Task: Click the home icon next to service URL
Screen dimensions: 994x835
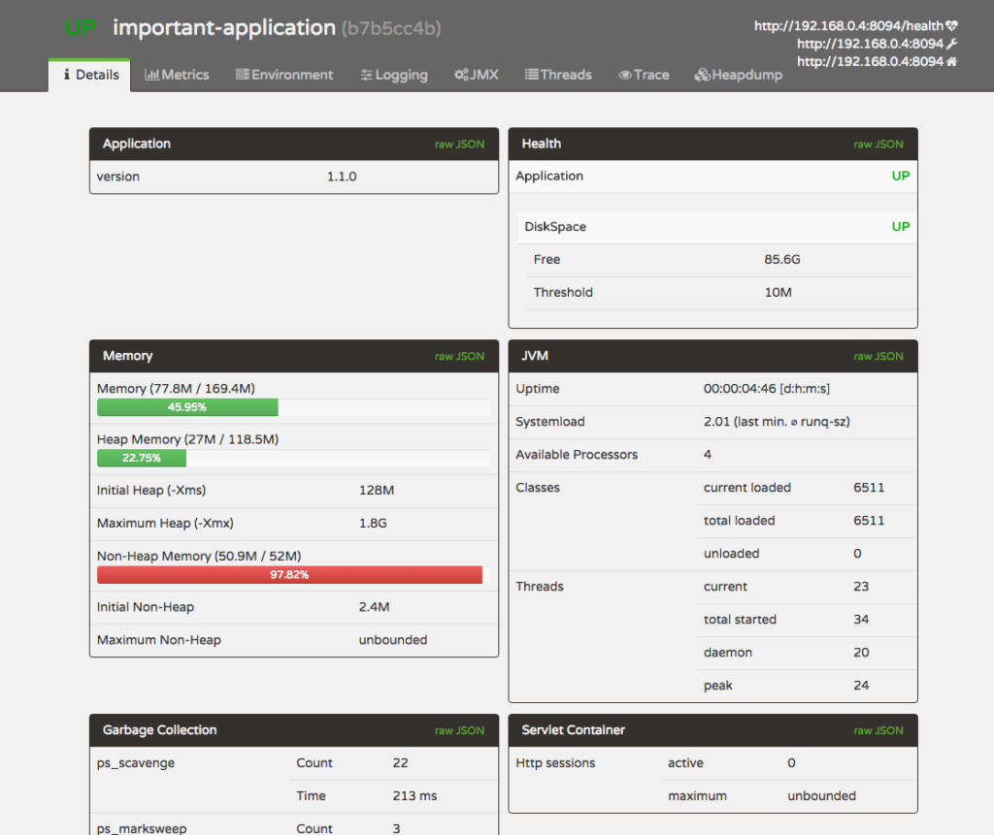Action: tap(951, 61)
